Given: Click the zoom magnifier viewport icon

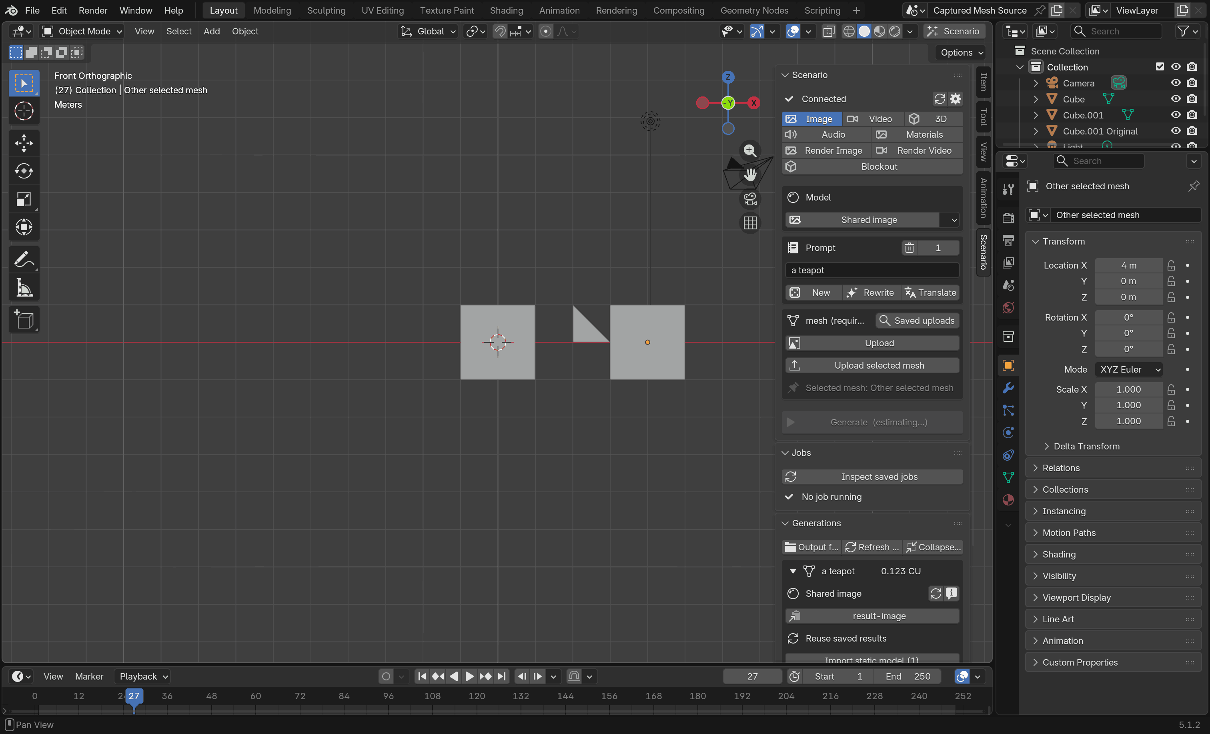Looking at the screenshot, I should pyautogui.click(x=750, y=150).
